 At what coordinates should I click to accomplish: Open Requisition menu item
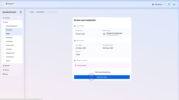(9, 38)
